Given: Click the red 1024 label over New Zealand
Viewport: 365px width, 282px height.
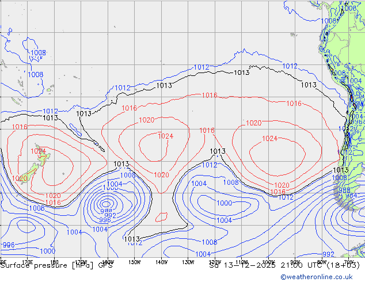Looking at the screenshot, I should [x=39, y=151].
